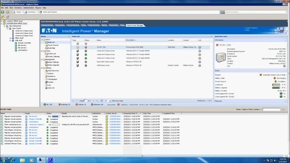The image size is (290, 163).
Task: Open the items per page dropdown
Action: (x=110, y=101)
